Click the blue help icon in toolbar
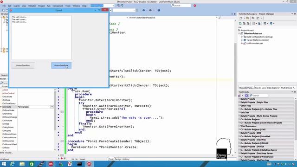The height and width of the screenshot is (167, 297). (159, 10)
